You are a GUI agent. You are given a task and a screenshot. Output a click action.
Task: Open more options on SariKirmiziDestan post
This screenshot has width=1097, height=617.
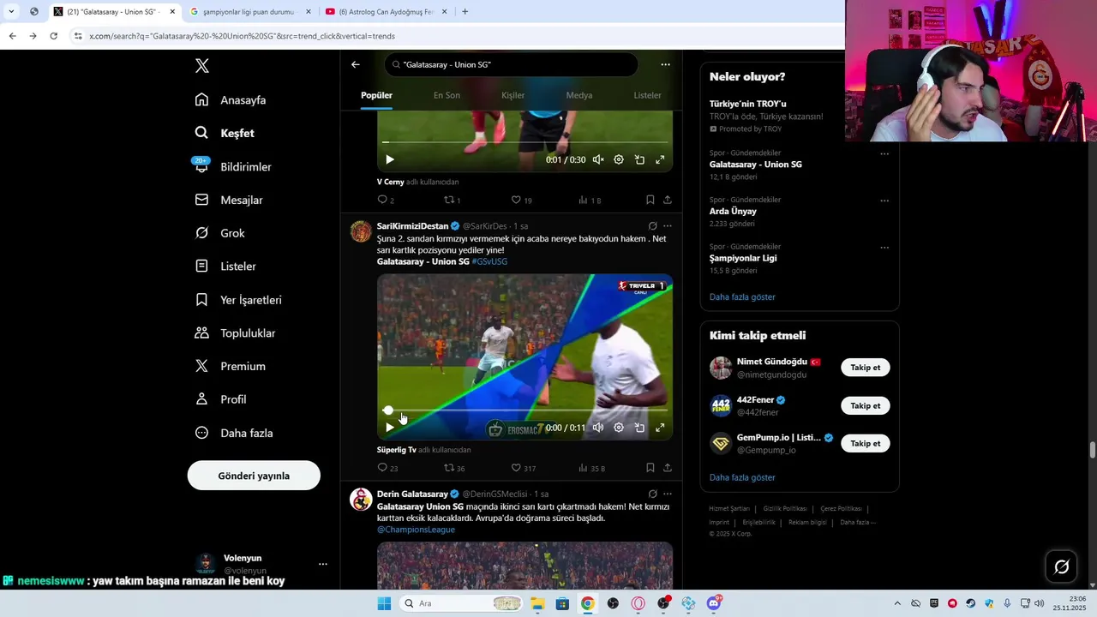tap(668, 226)
